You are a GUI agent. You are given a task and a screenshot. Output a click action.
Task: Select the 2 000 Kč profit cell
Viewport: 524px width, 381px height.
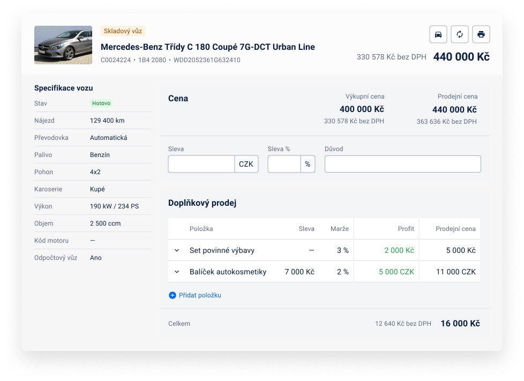tap(399, 250)
